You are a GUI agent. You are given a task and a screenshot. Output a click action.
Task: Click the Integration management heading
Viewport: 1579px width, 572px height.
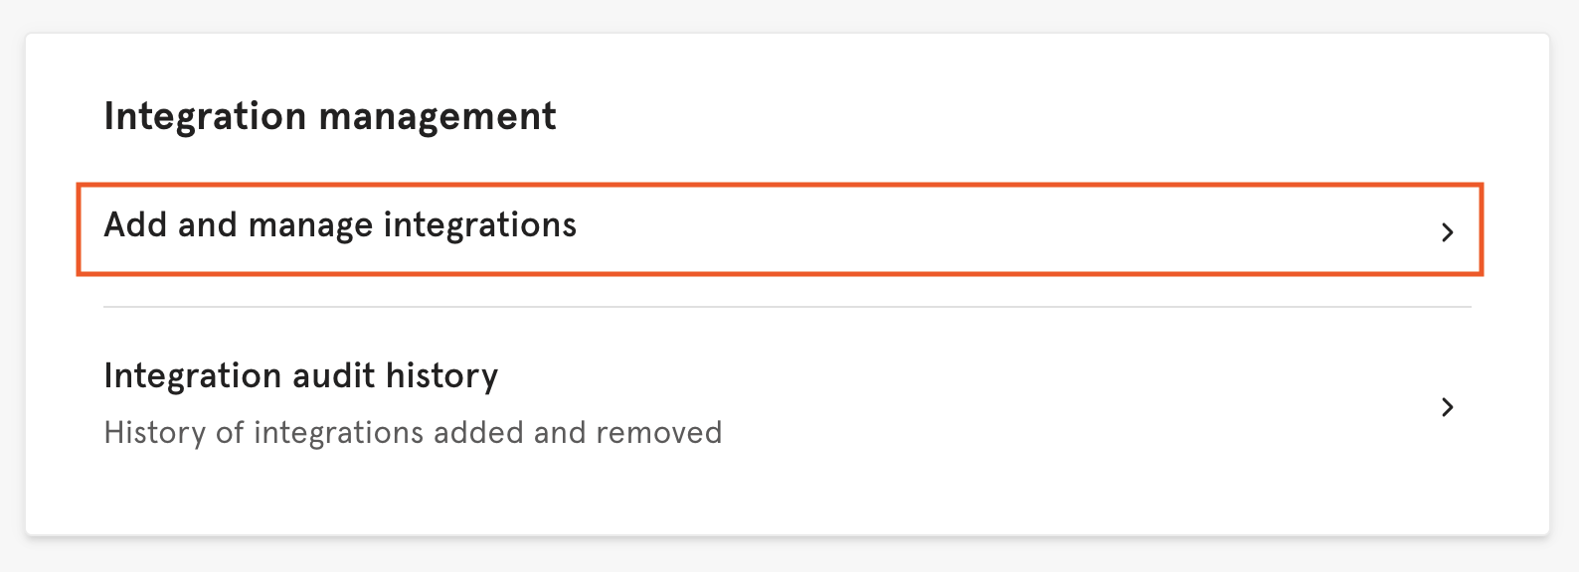coord(329,116)
